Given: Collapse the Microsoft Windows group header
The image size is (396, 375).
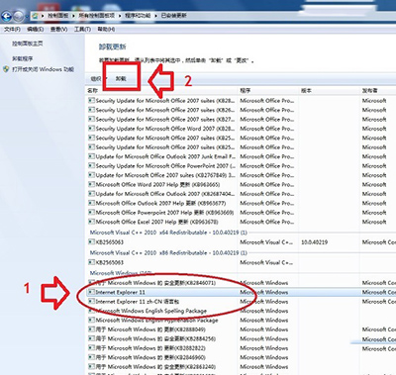Looking at the screenshot, I should pos(121,273).
